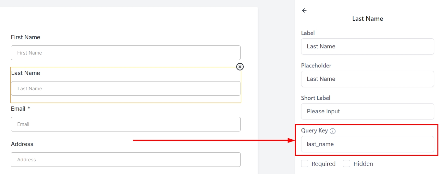Screen dimensions: 440x174
Task: Remove the Last Name field with X icon
Action: pos(240,67)
